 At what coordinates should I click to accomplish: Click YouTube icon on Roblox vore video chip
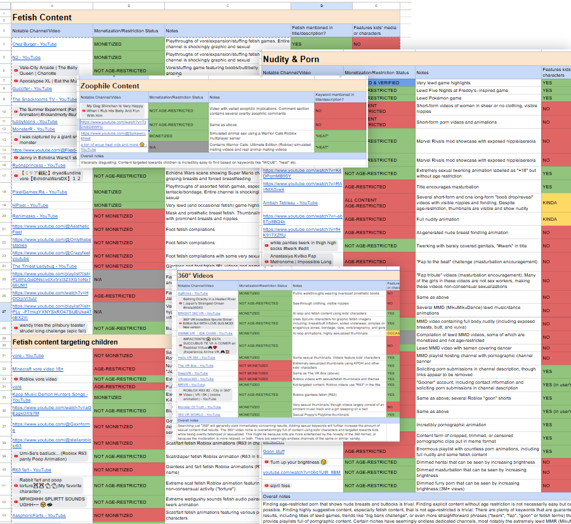click(x=16, y=379)
